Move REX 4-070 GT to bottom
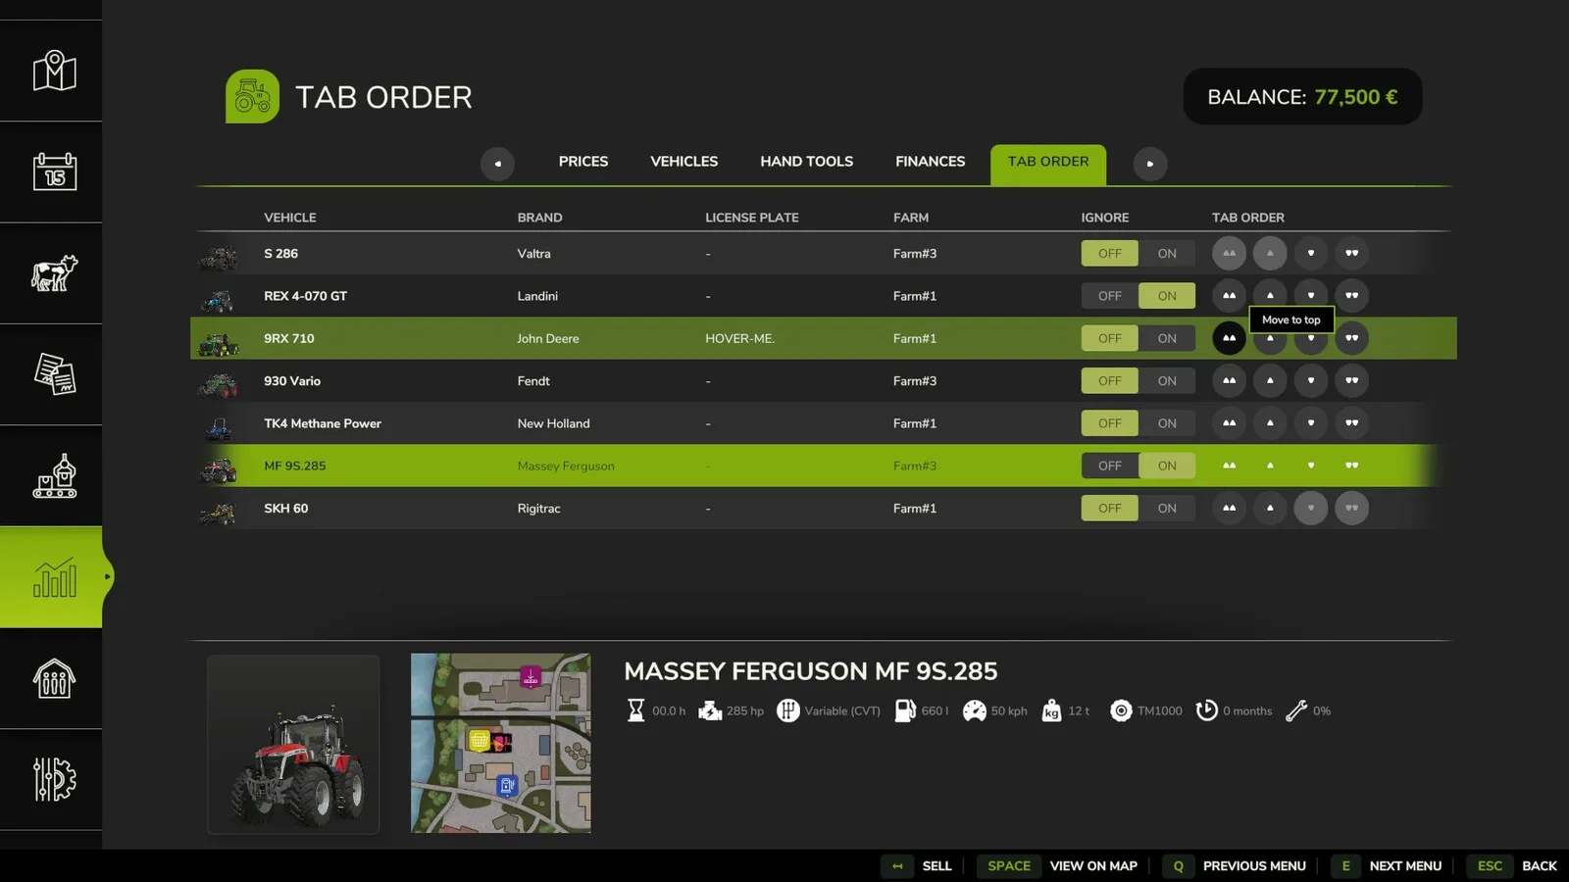The image size is (1569, 882). click(1351, 296)
